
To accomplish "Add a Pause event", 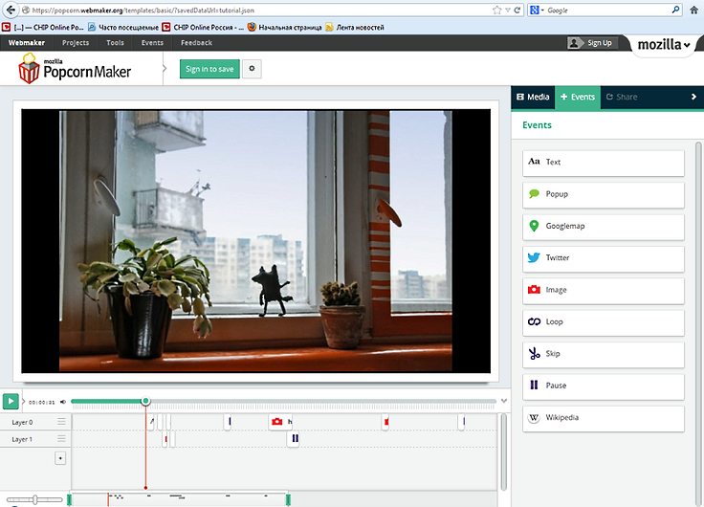I will (x=604, y=386).
